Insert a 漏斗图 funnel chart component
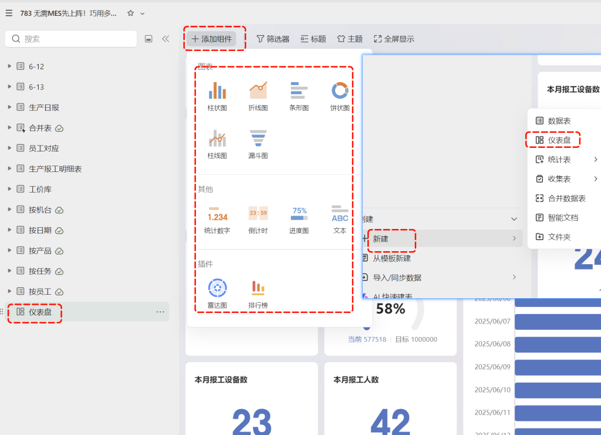Viewport: 601px width, 435px height. coord(258,144)
